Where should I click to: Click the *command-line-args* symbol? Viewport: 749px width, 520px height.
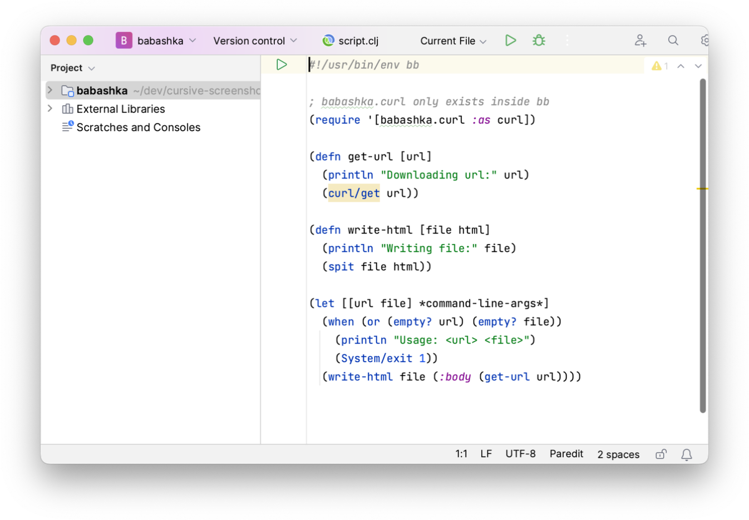click(x=481, y=303)
